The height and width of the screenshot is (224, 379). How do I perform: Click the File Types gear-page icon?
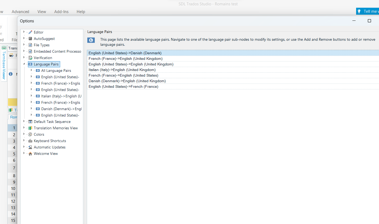tap(30, 45)
